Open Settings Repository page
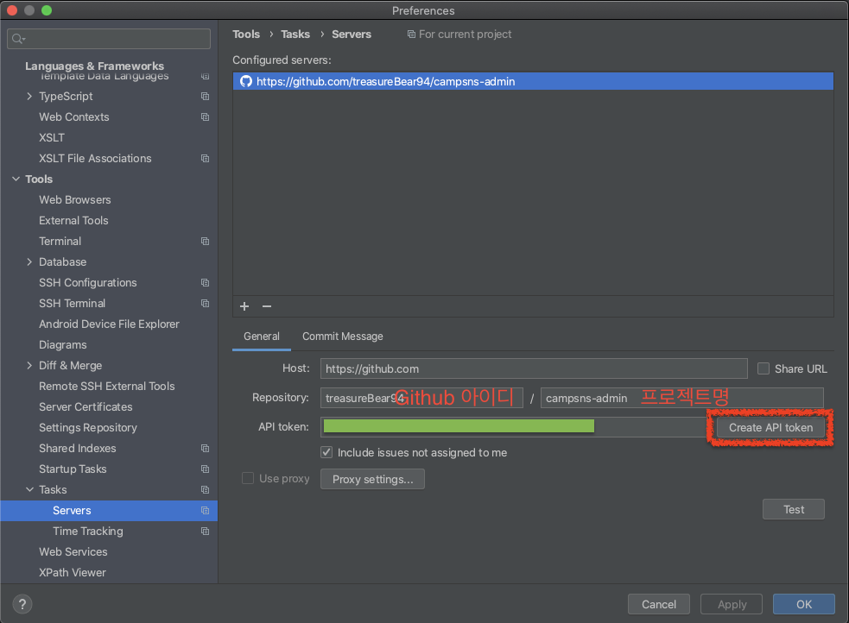 (x=88, y=428)
